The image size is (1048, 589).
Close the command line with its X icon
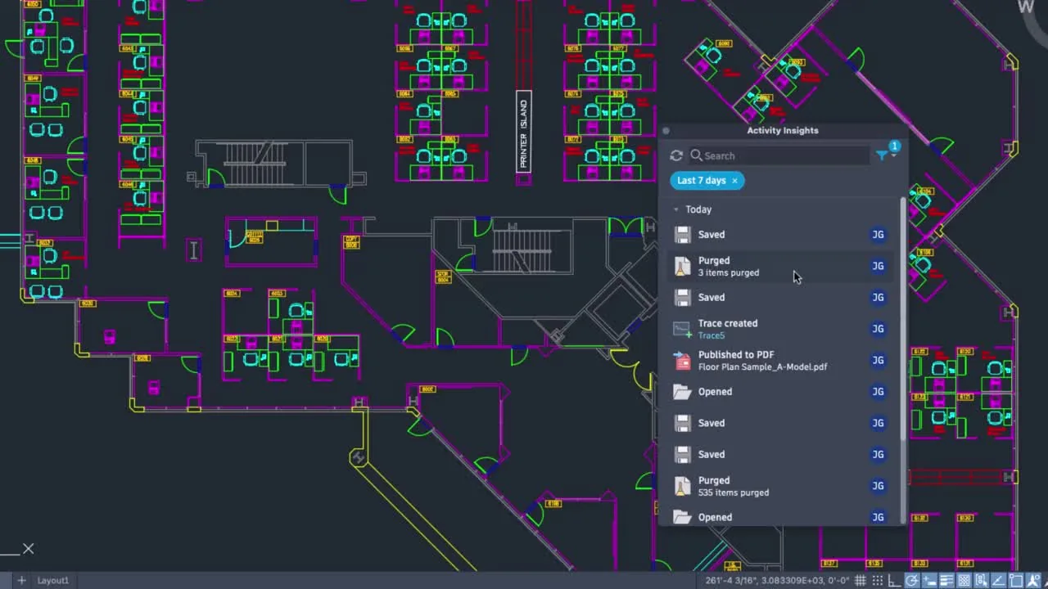[x=29, y=549]
